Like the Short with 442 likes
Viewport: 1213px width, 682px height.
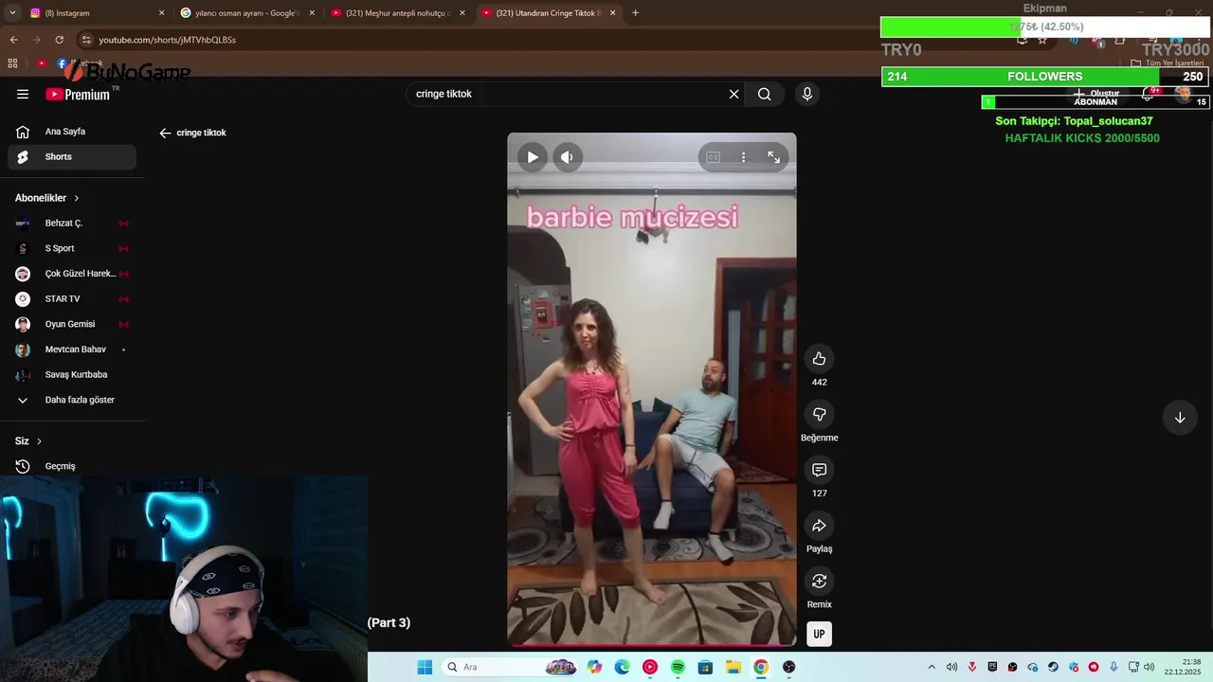pyautogui.click(x=820, y=358)
